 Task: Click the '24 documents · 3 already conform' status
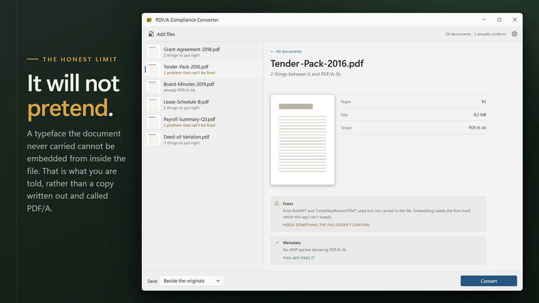click(x=476, y=34)
